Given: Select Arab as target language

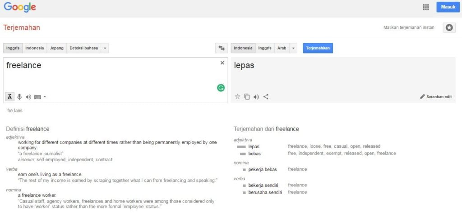Looking at the screenshot, I should coord(282,48).
